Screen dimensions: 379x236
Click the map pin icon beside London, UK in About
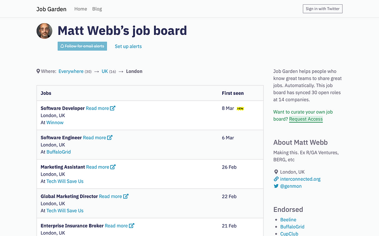[276, 172]
